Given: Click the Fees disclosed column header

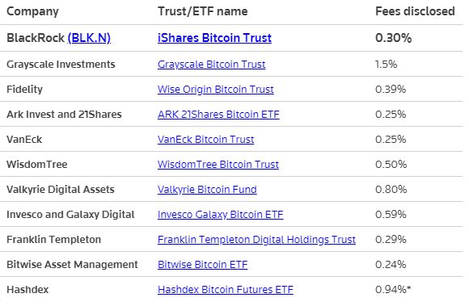Looking at the screenshot, I should [415, 11].
